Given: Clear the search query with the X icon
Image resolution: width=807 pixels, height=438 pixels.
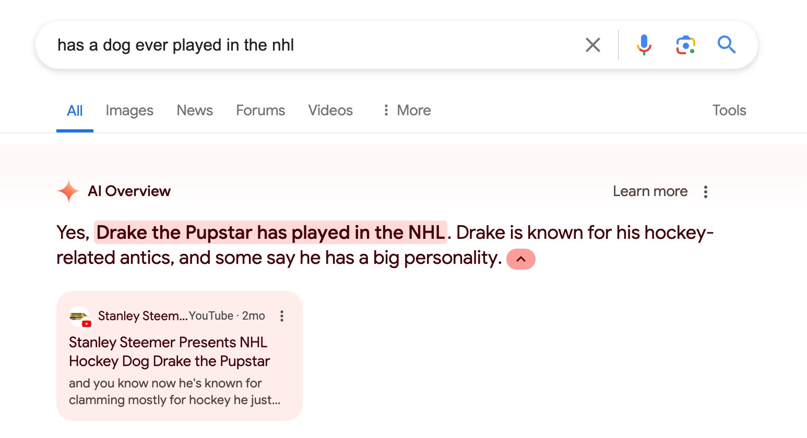Looking at the screenshot, I should [592, 45].
